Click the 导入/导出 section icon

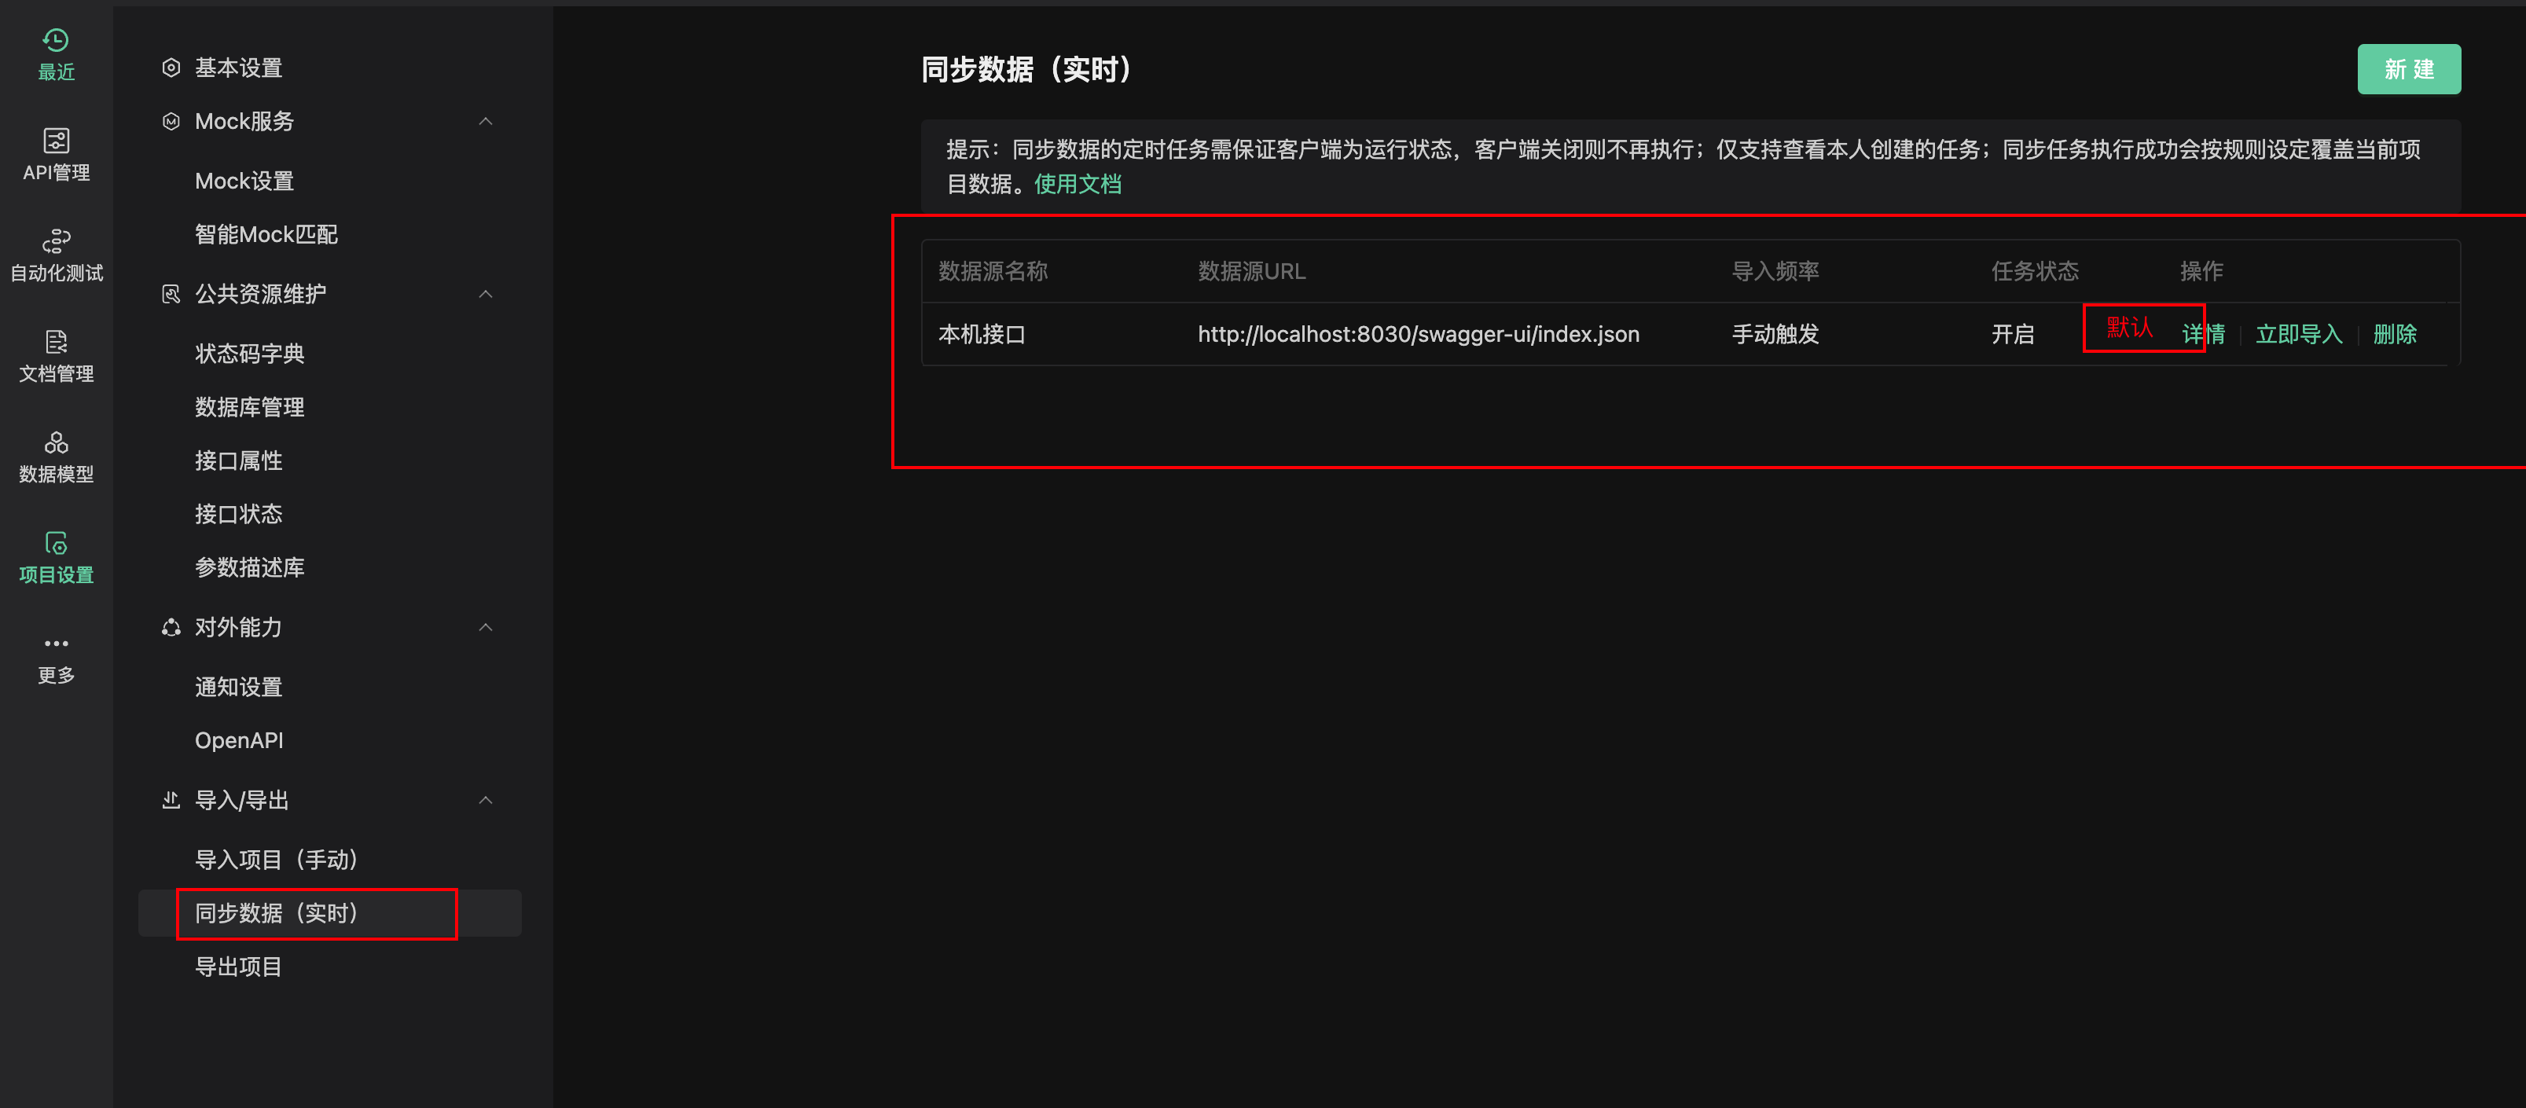click(x=171, y=800)
